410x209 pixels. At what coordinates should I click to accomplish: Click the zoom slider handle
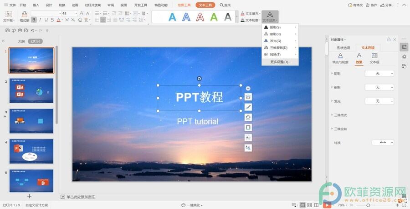[368, 205]
